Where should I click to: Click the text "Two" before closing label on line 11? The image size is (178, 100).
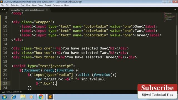(138, 31)
